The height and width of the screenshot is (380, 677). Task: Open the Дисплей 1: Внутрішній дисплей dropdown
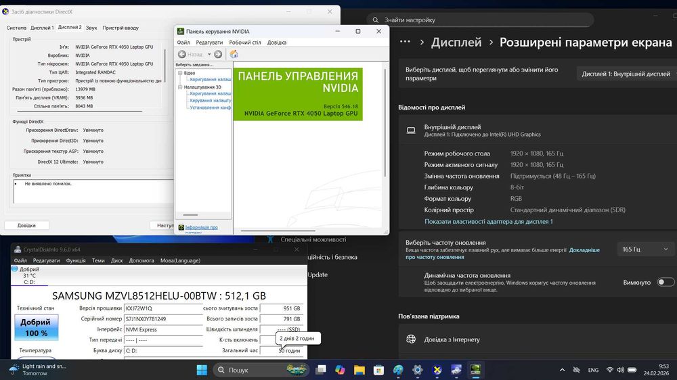(x=627, y=74)
